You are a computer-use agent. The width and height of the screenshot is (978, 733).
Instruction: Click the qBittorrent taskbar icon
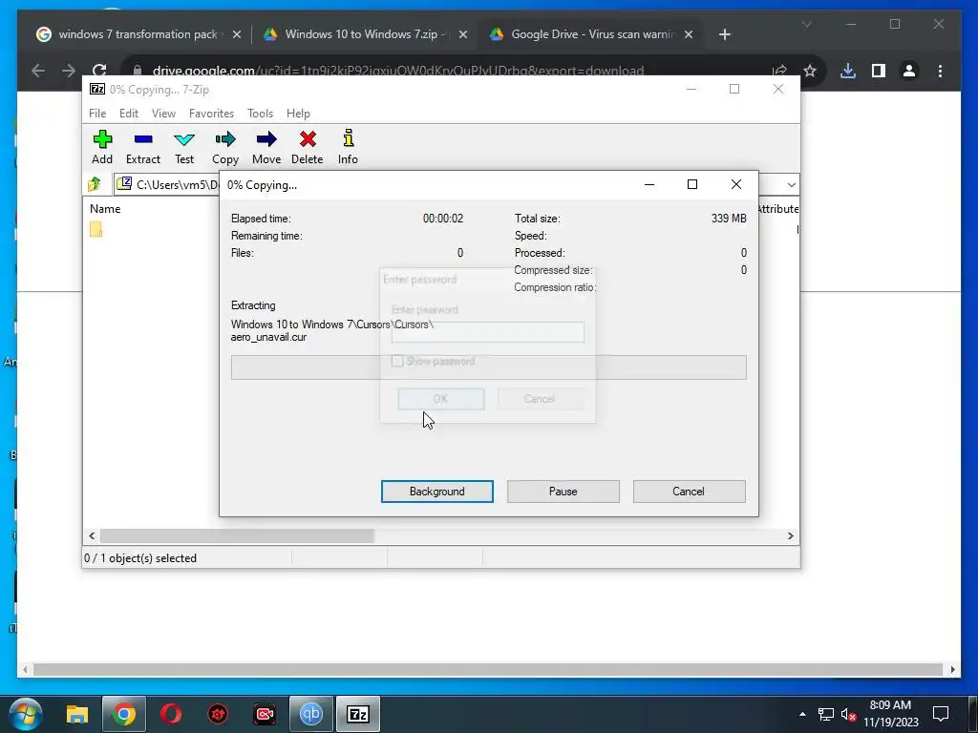click(x=311, y=714)
